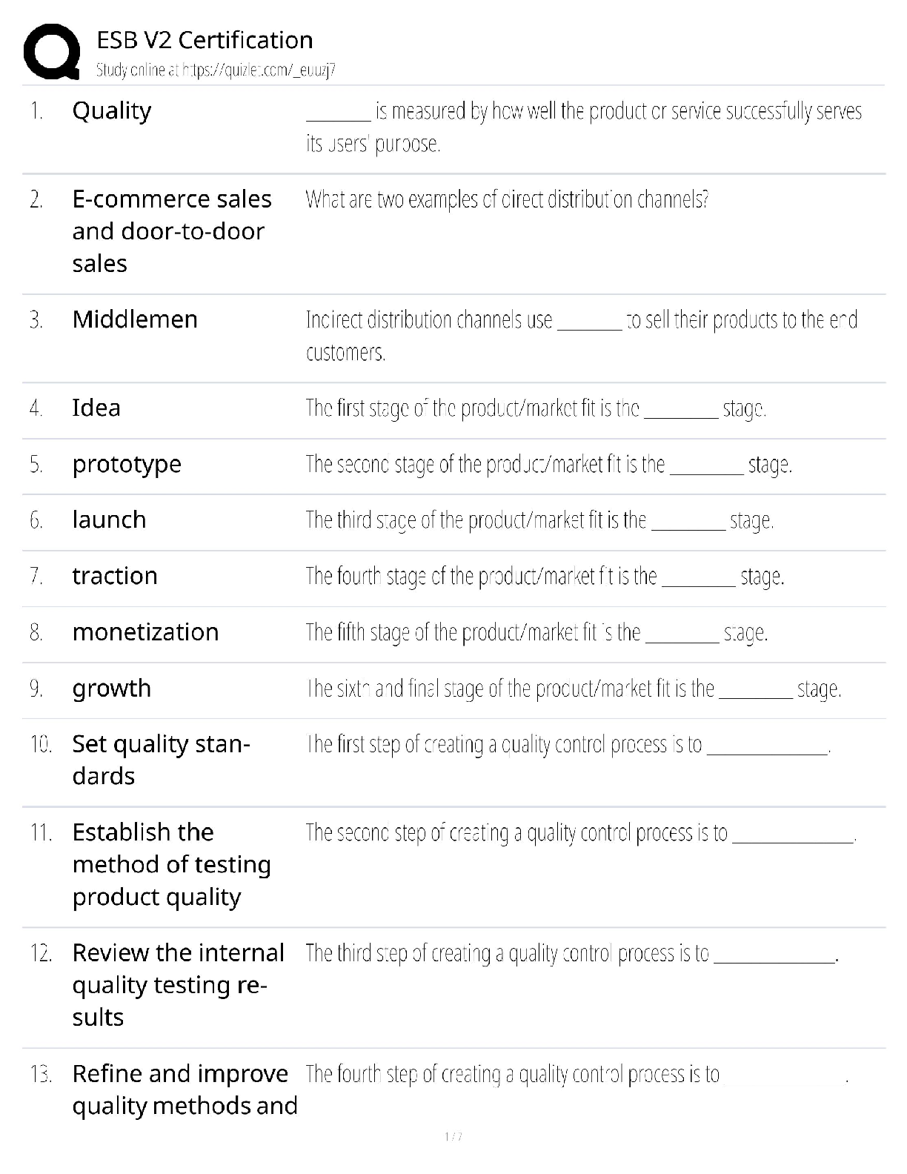Select the 'Refine and improve quality methods' term
This screenshot has width=907, height=1174.
pos(185,1090)
